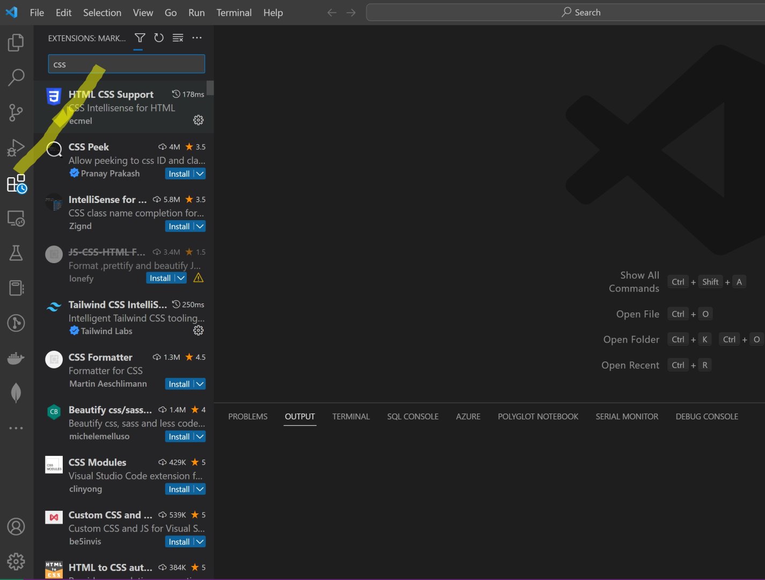765x580 pixels.
Task: Toggle the Extensions view icon
Action: click(16, 183)
